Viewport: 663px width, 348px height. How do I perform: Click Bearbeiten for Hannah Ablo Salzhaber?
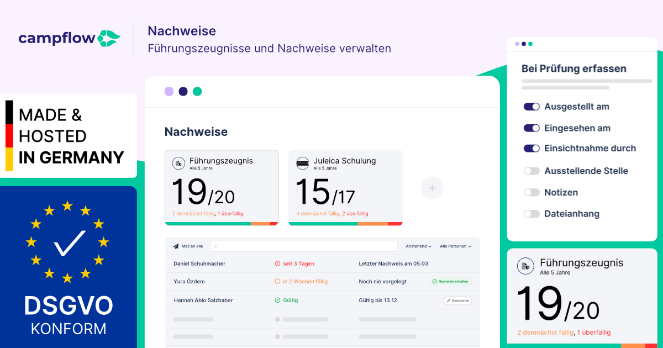457,300
